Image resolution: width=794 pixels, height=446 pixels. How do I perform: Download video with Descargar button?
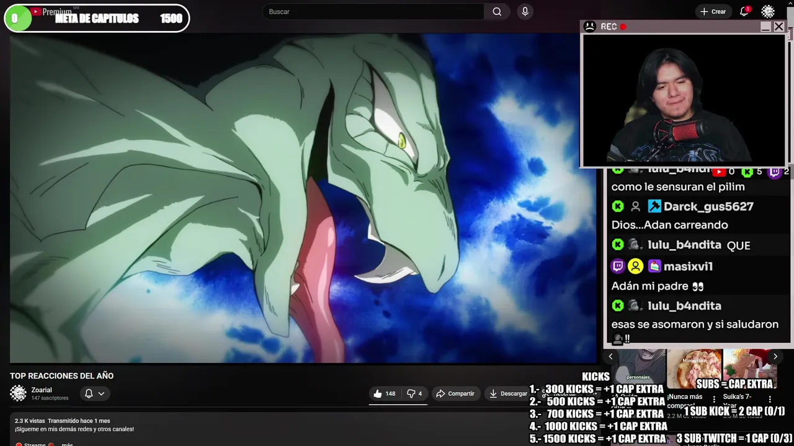pos(508,393)
